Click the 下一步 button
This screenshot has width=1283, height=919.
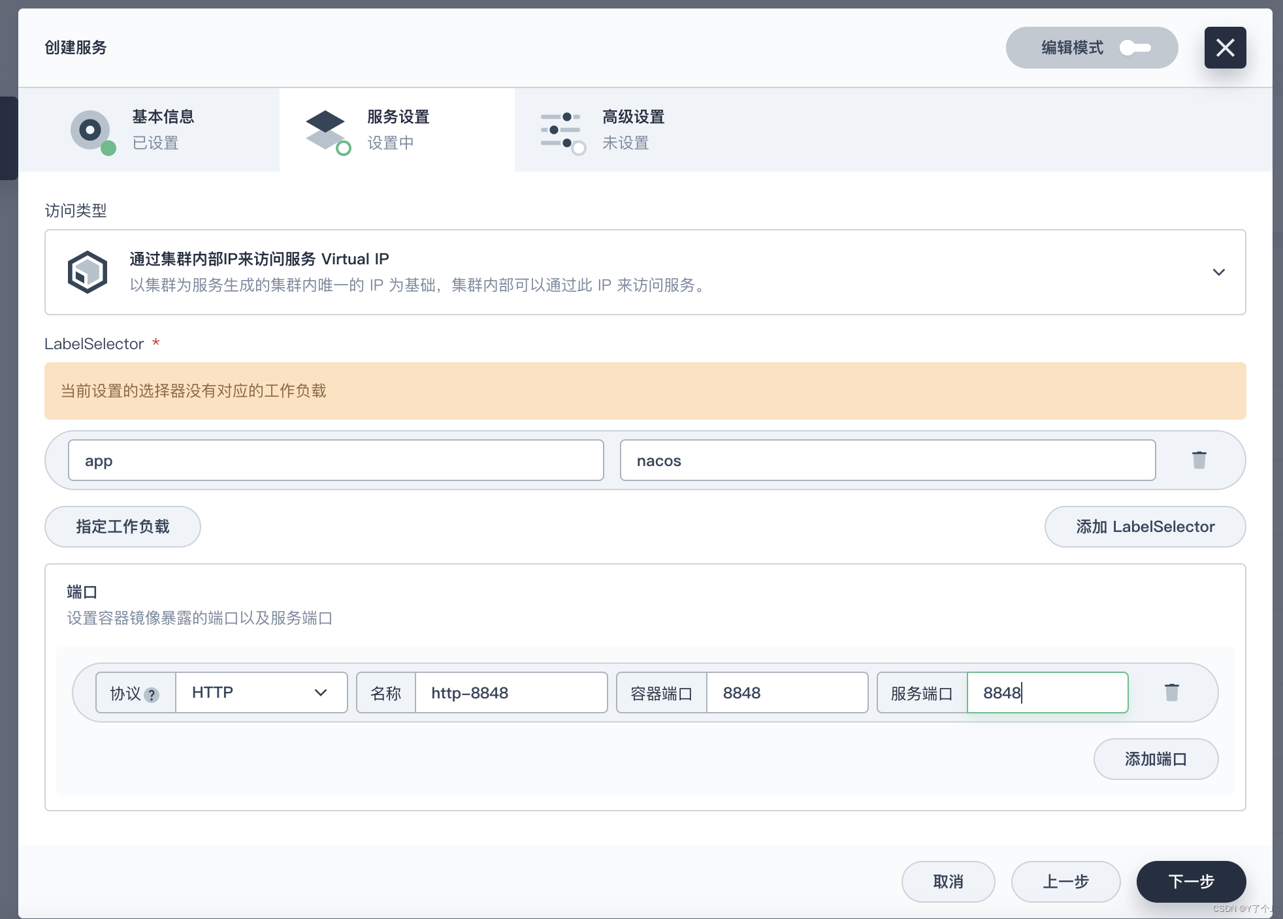click(x=1191, y=882)
